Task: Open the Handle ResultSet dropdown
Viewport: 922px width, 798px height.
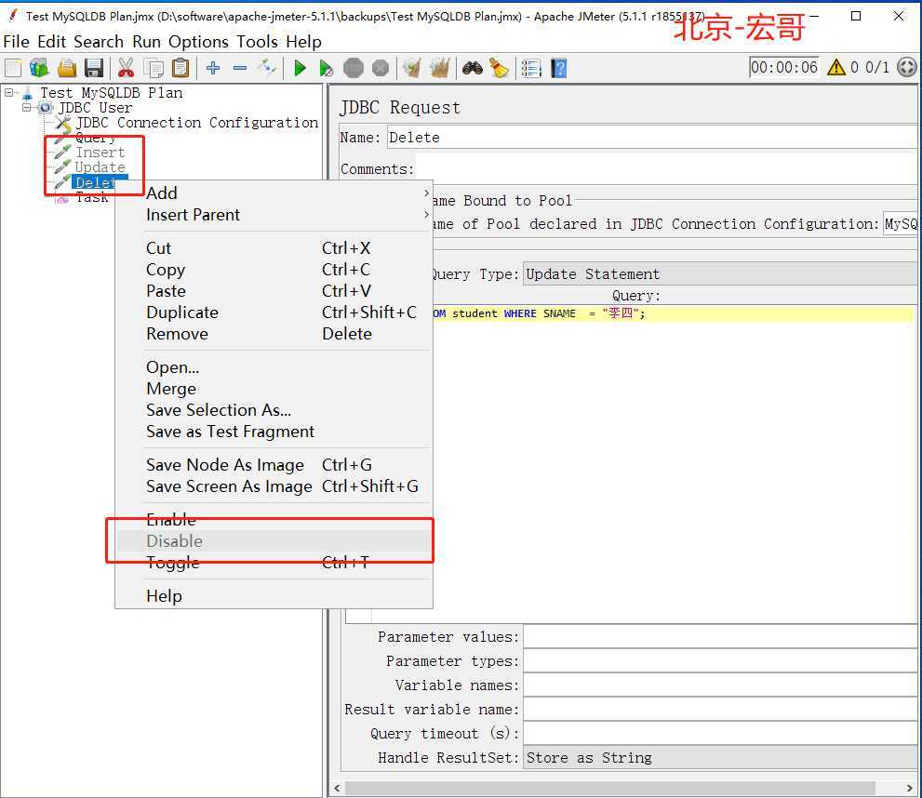Action: (x=721, y=757)
